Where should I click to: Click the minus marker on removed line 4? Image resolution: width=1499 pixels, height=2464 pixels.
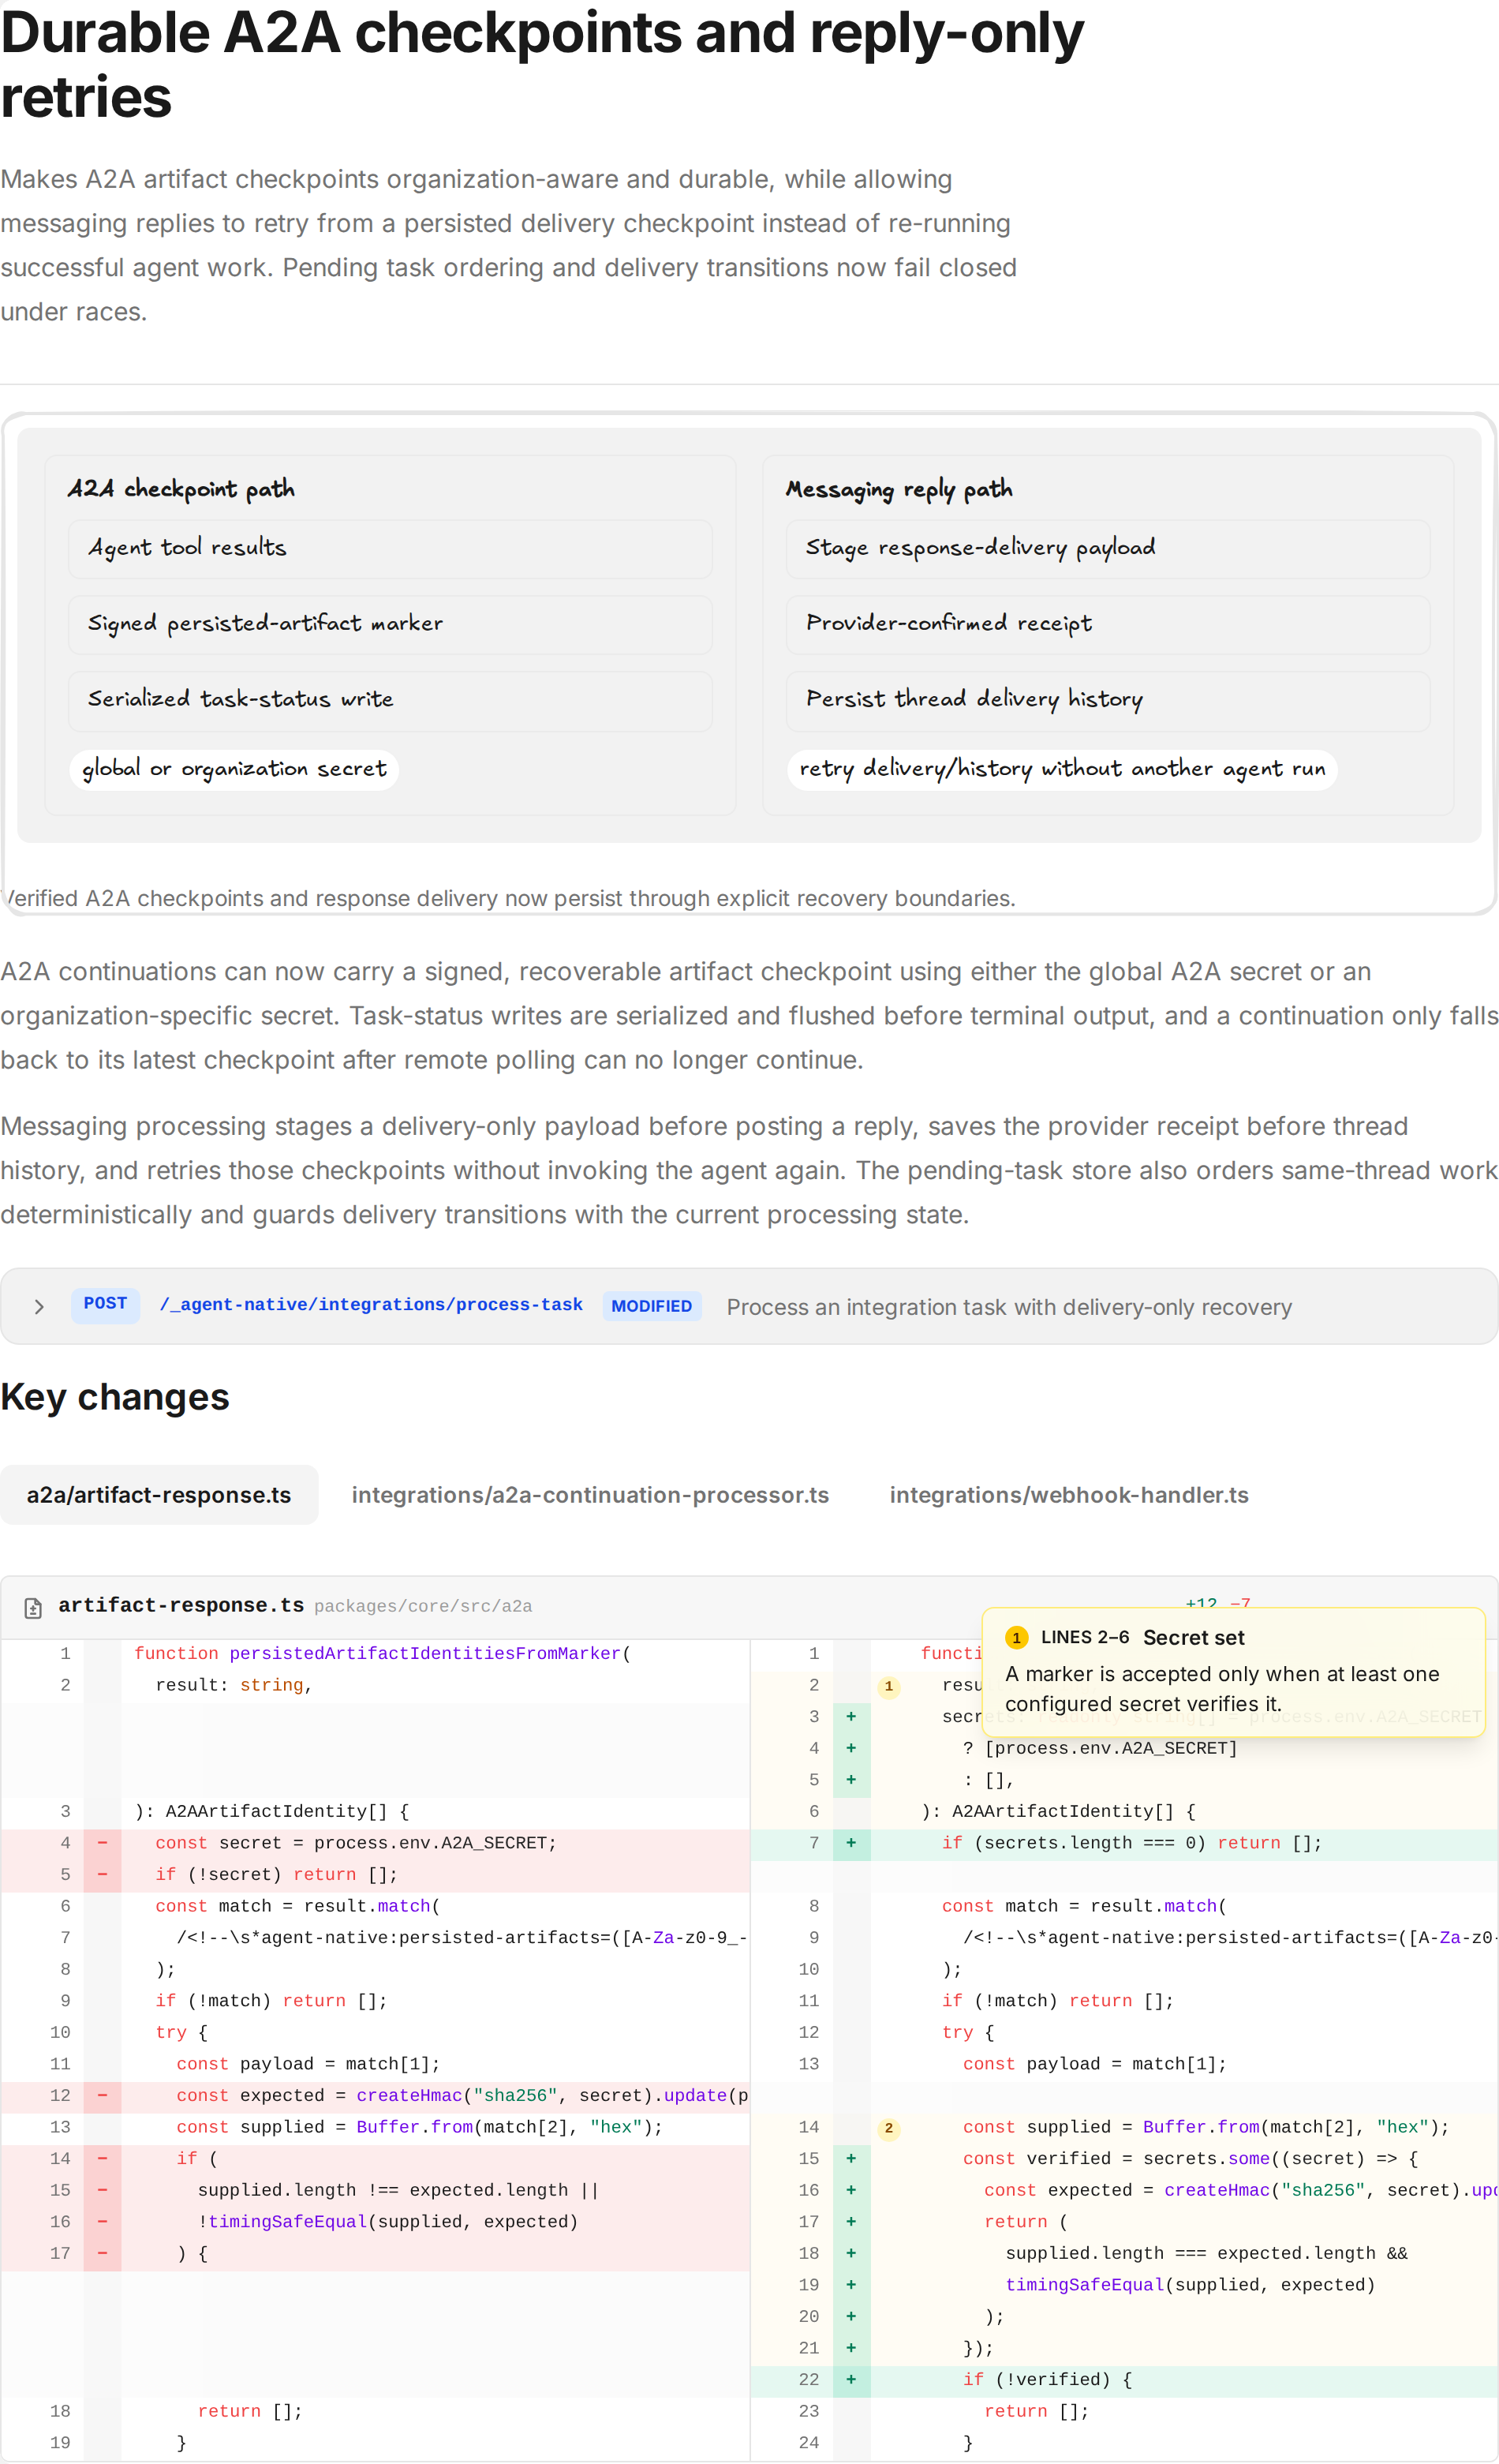click(x=102, y=1843)
